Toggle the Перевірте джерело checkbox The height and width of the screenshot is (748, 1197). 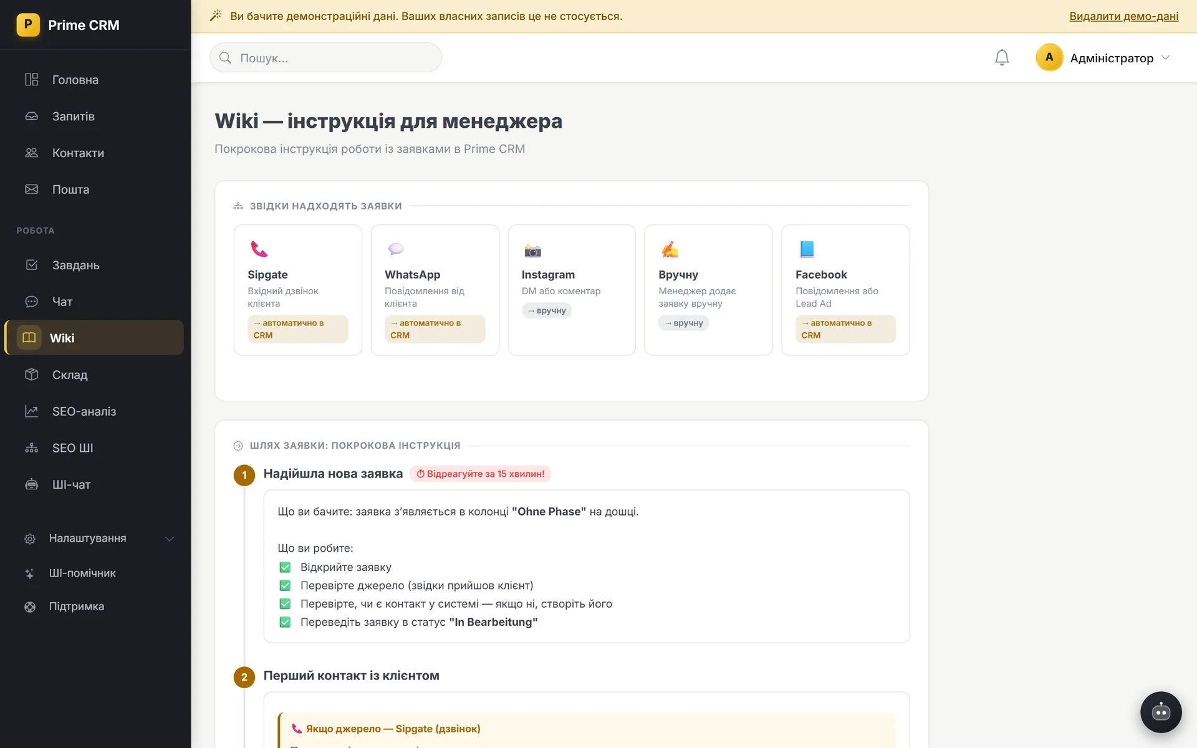[x=285, y=586]
